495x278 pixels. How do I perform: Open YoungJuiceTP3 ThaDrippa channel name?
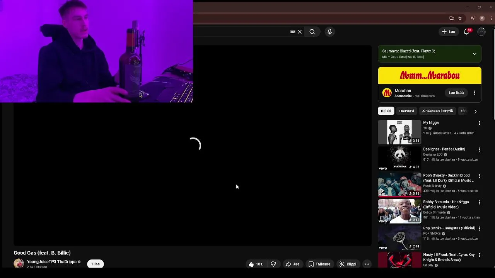tap(52, 262)
